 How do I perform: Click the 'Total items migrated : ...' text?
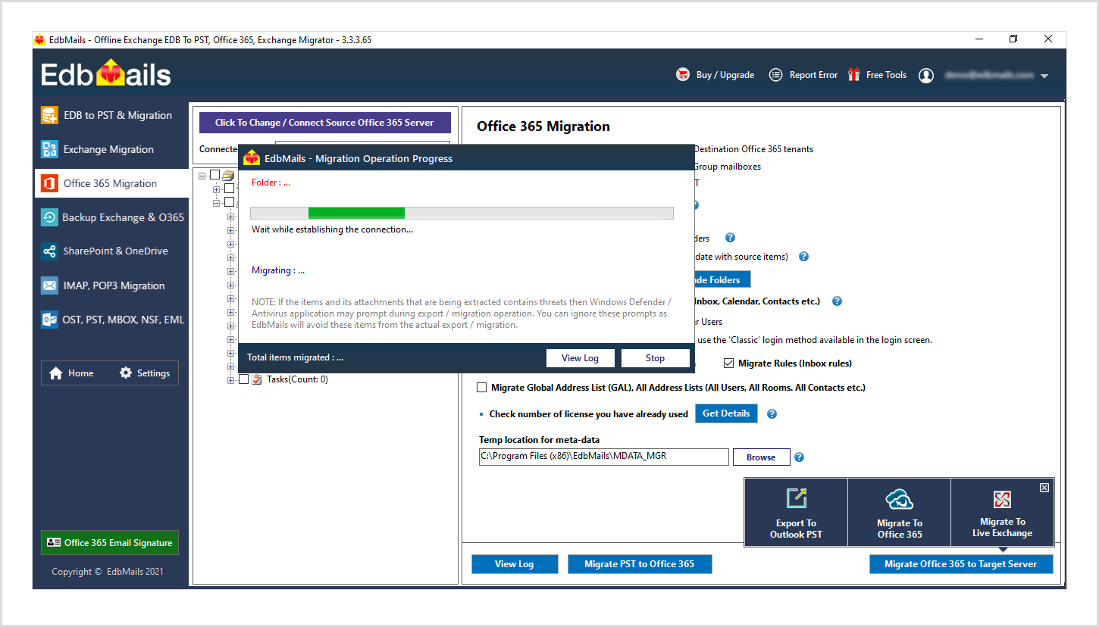pos(295,357)
